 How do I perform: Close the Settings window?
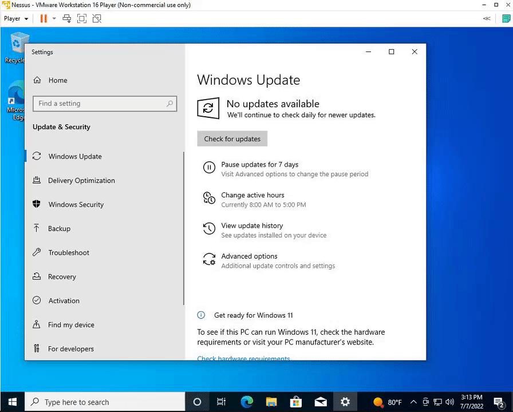click(415, 51)
